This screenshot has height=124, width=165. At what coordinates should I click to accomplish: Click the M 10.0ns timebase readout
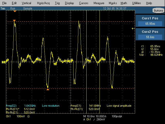[89, 116]
